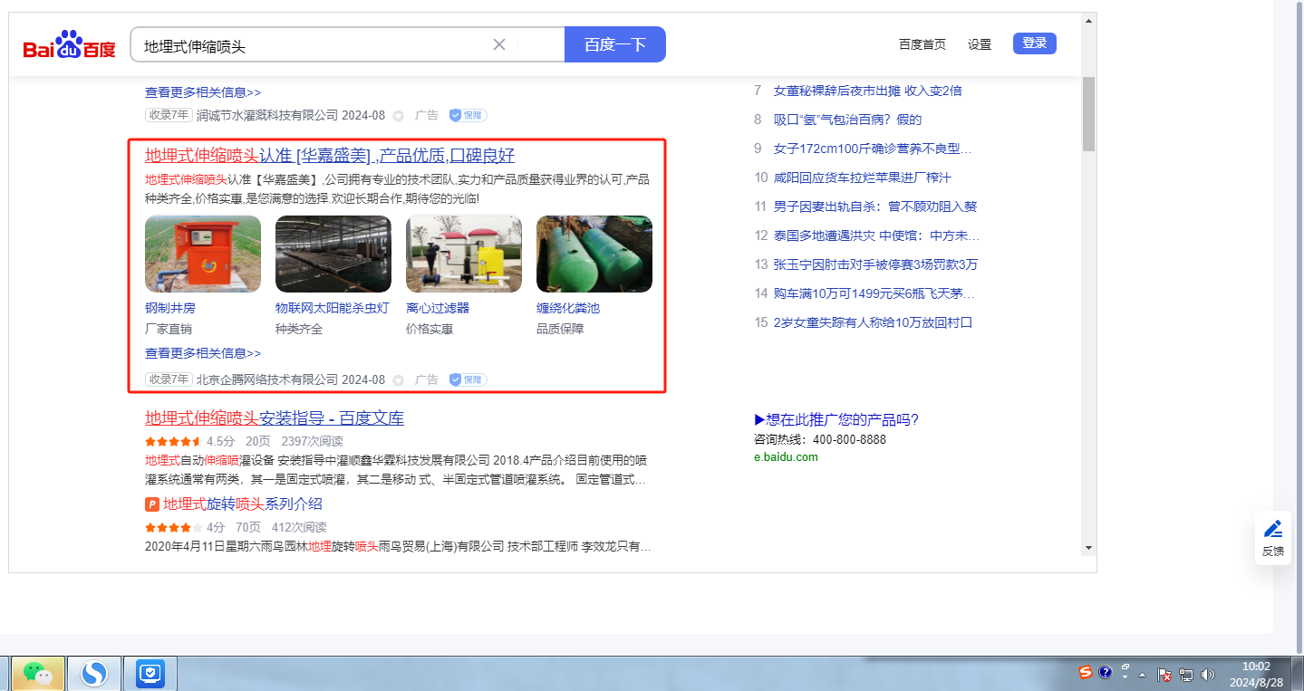
Task: Click the 百度一下 search button
Action: pyautogui.click(x=615, y=44)
